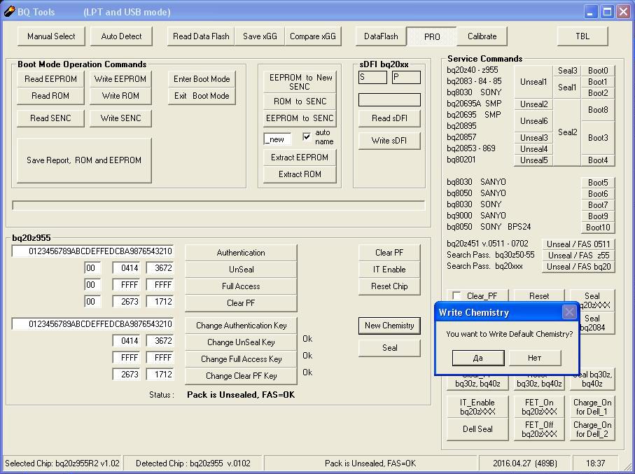
Task: Click the Authentication button
Action: [241, 253]
